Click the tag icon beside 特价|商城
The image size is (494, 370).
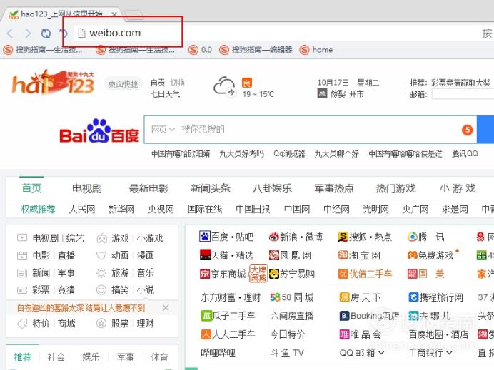(x=22, y=323)
